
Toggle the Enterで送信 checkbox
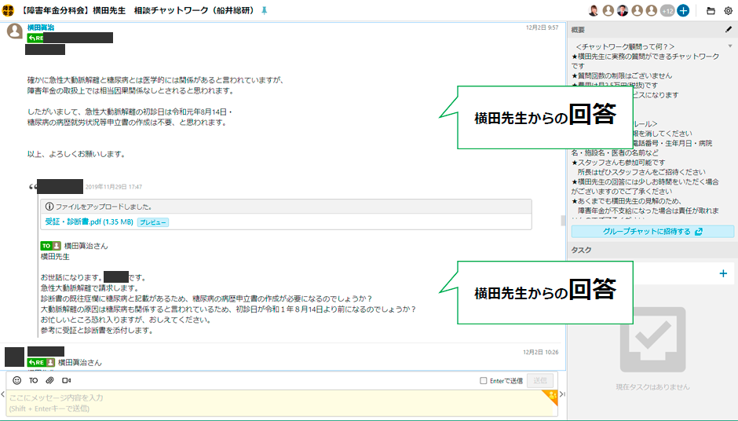(484, 380)
